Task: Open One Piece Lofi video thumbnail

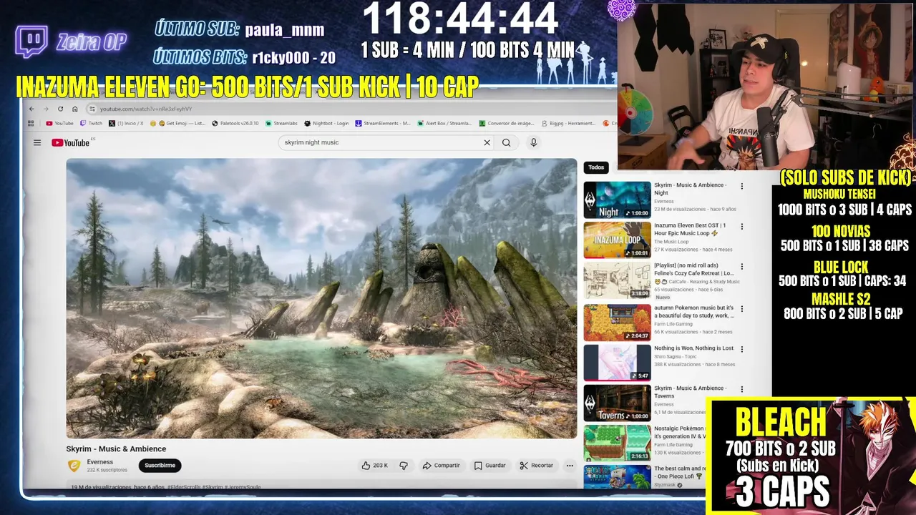Action: pos(617,476)
